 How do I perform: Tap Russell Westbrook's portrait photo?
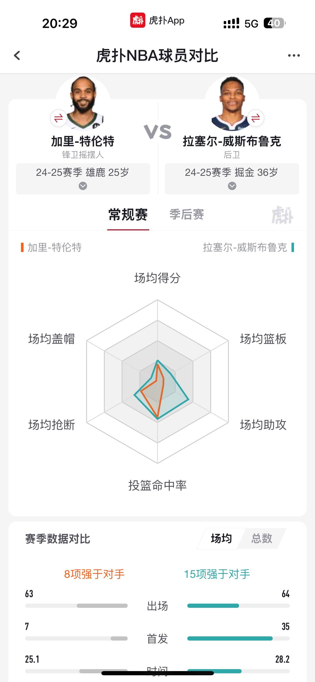[x=232, y=103]
